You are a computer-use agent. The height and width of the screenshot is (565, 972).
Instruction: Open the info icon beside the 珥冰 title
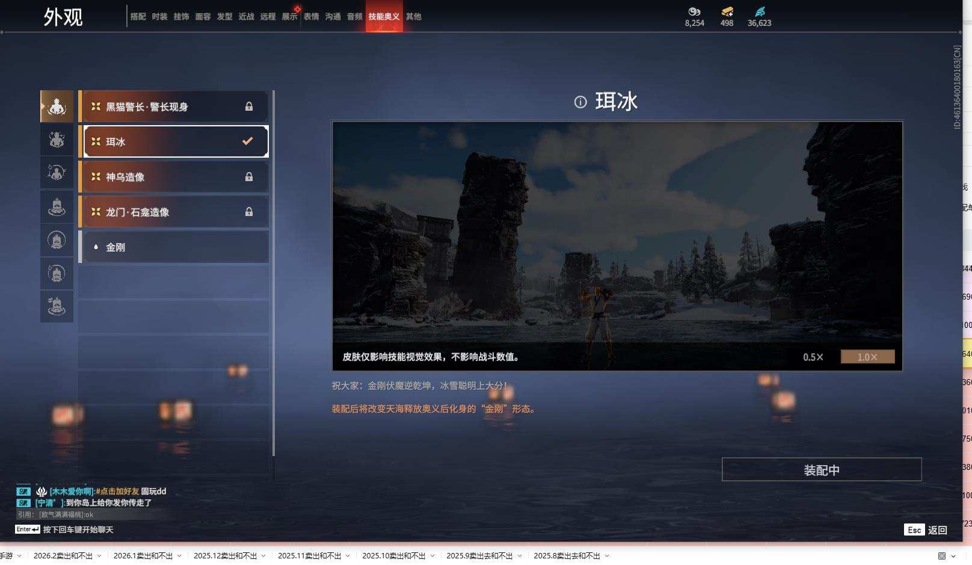click(x=579, y=102)
